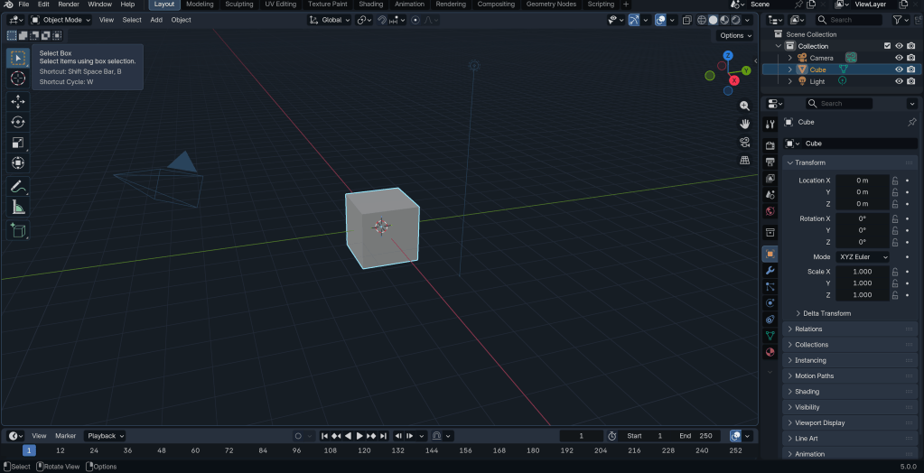This screenshot has height=473, width=924.
Task: Activate the Scale tool
Action: click(x=18, y=143)
